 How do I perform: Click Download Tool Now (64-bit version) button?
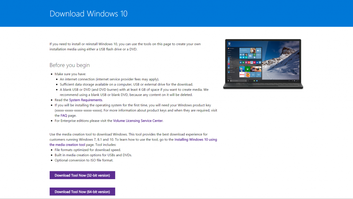[x=82, y=192]
